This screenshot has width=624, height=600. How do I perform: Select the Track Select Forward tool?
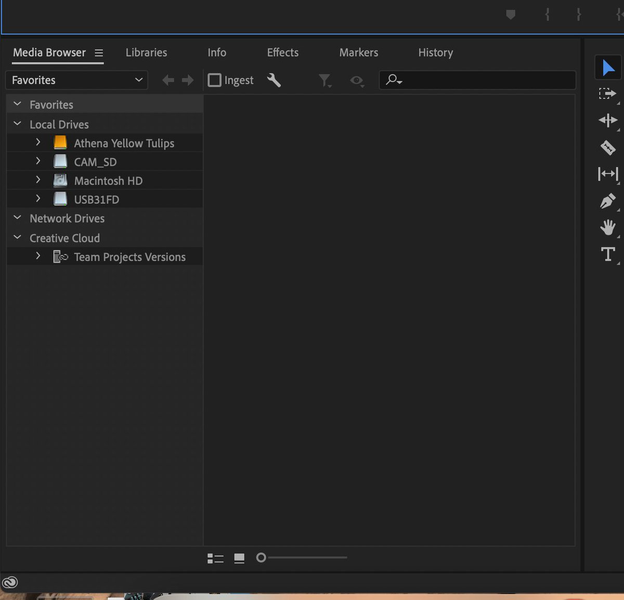point(607,94)
